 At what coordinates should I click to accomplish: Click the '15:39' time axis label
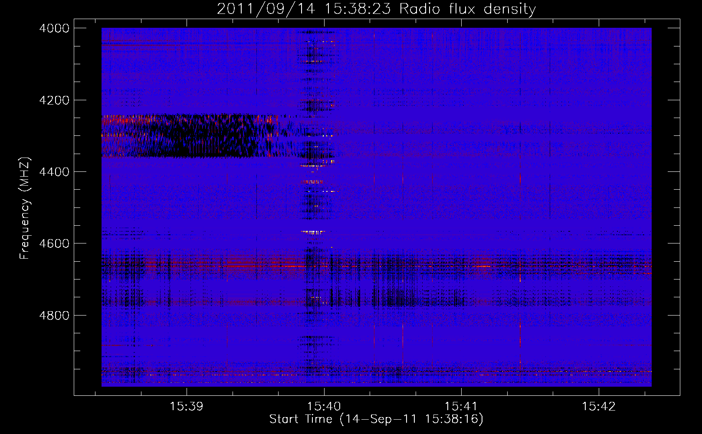(x=187, y=407)
